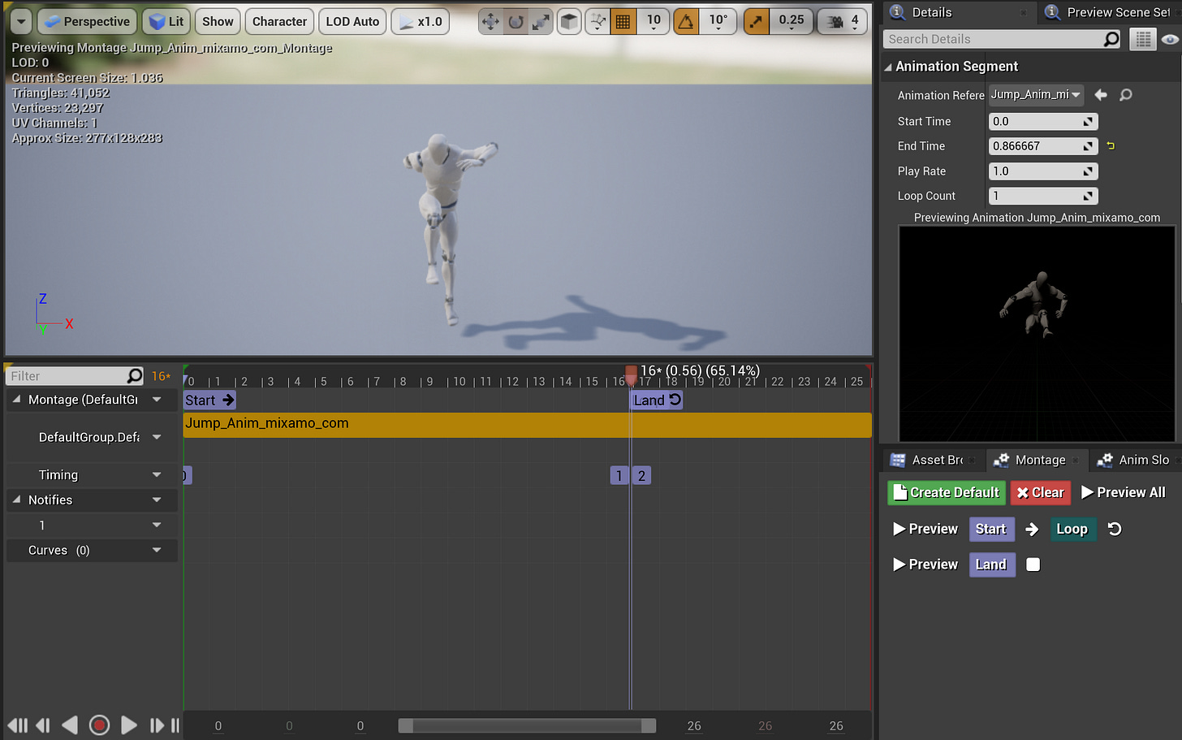Image resolution: width=1182 pixels, height=740 pixels.
Task: Click the coordinate system cube icon
Action: pos(570,22)
